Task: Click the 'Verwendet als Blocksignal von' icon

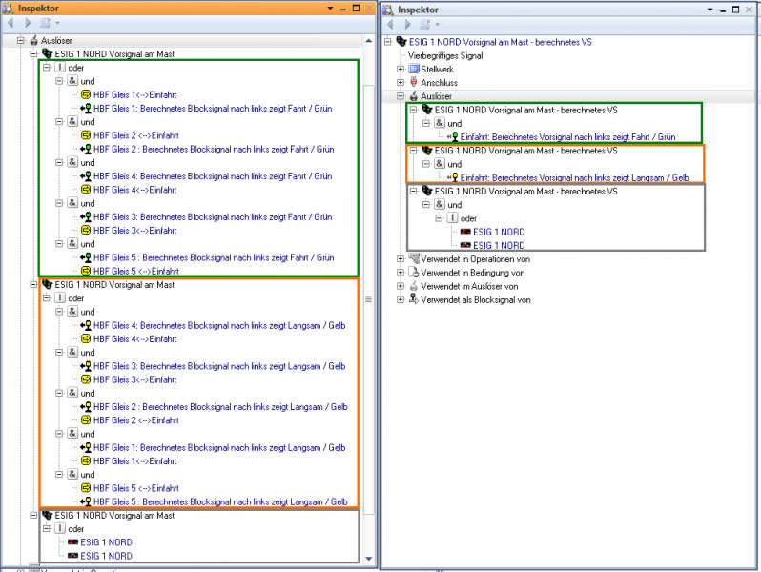Action: coord(414,299)
